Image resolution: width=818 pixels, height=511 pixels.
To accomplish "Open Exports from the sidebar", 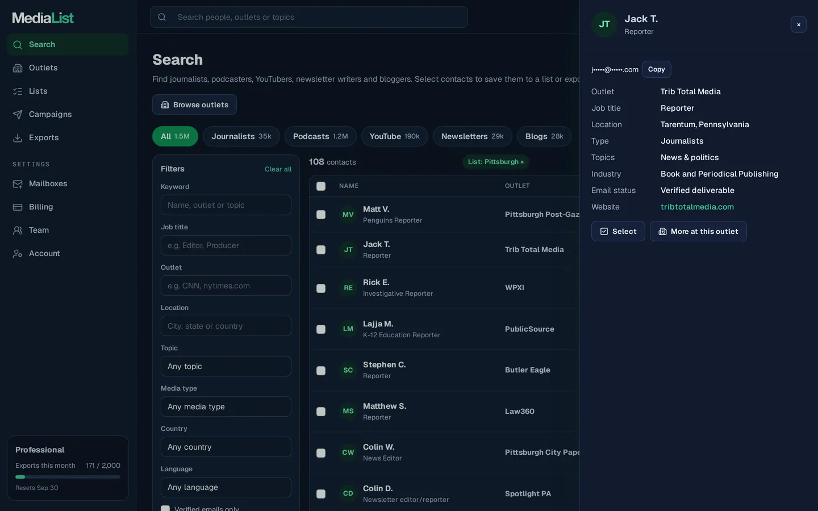I will pyautogui.click(x=68, y=137).
